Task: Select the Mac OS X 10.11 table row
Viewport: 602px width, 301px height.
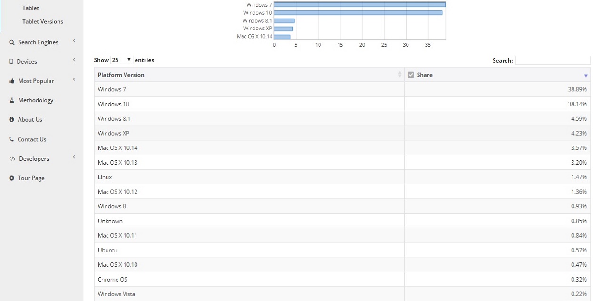Action: [x=342, y=236]
